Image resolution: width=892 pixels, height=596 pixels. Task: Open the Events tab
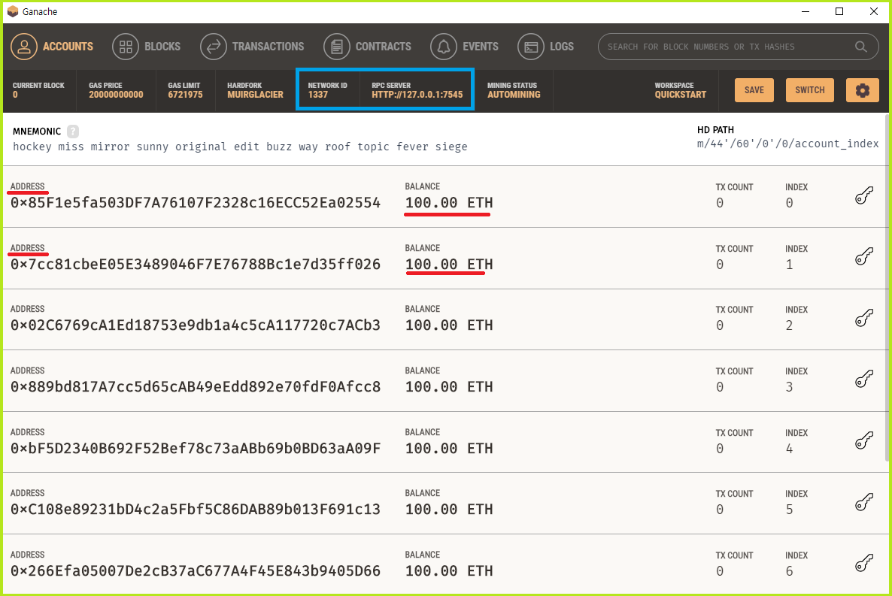[464, 47]
